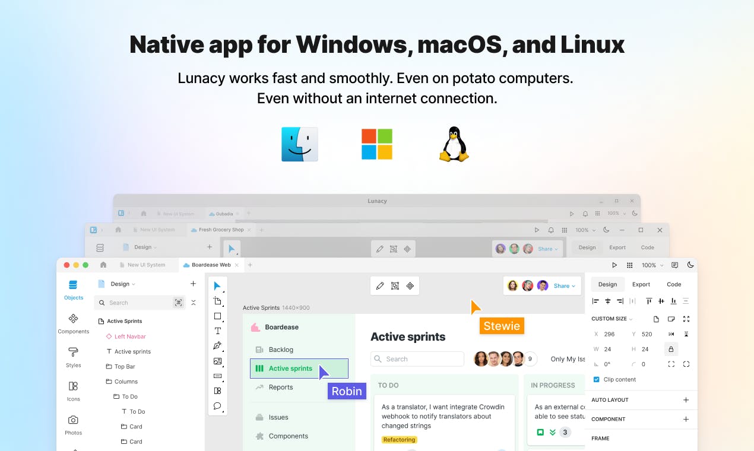Select the Text tool in toolbar
The height and width of the screenshot is (451, 754).
tap(217, 331)
